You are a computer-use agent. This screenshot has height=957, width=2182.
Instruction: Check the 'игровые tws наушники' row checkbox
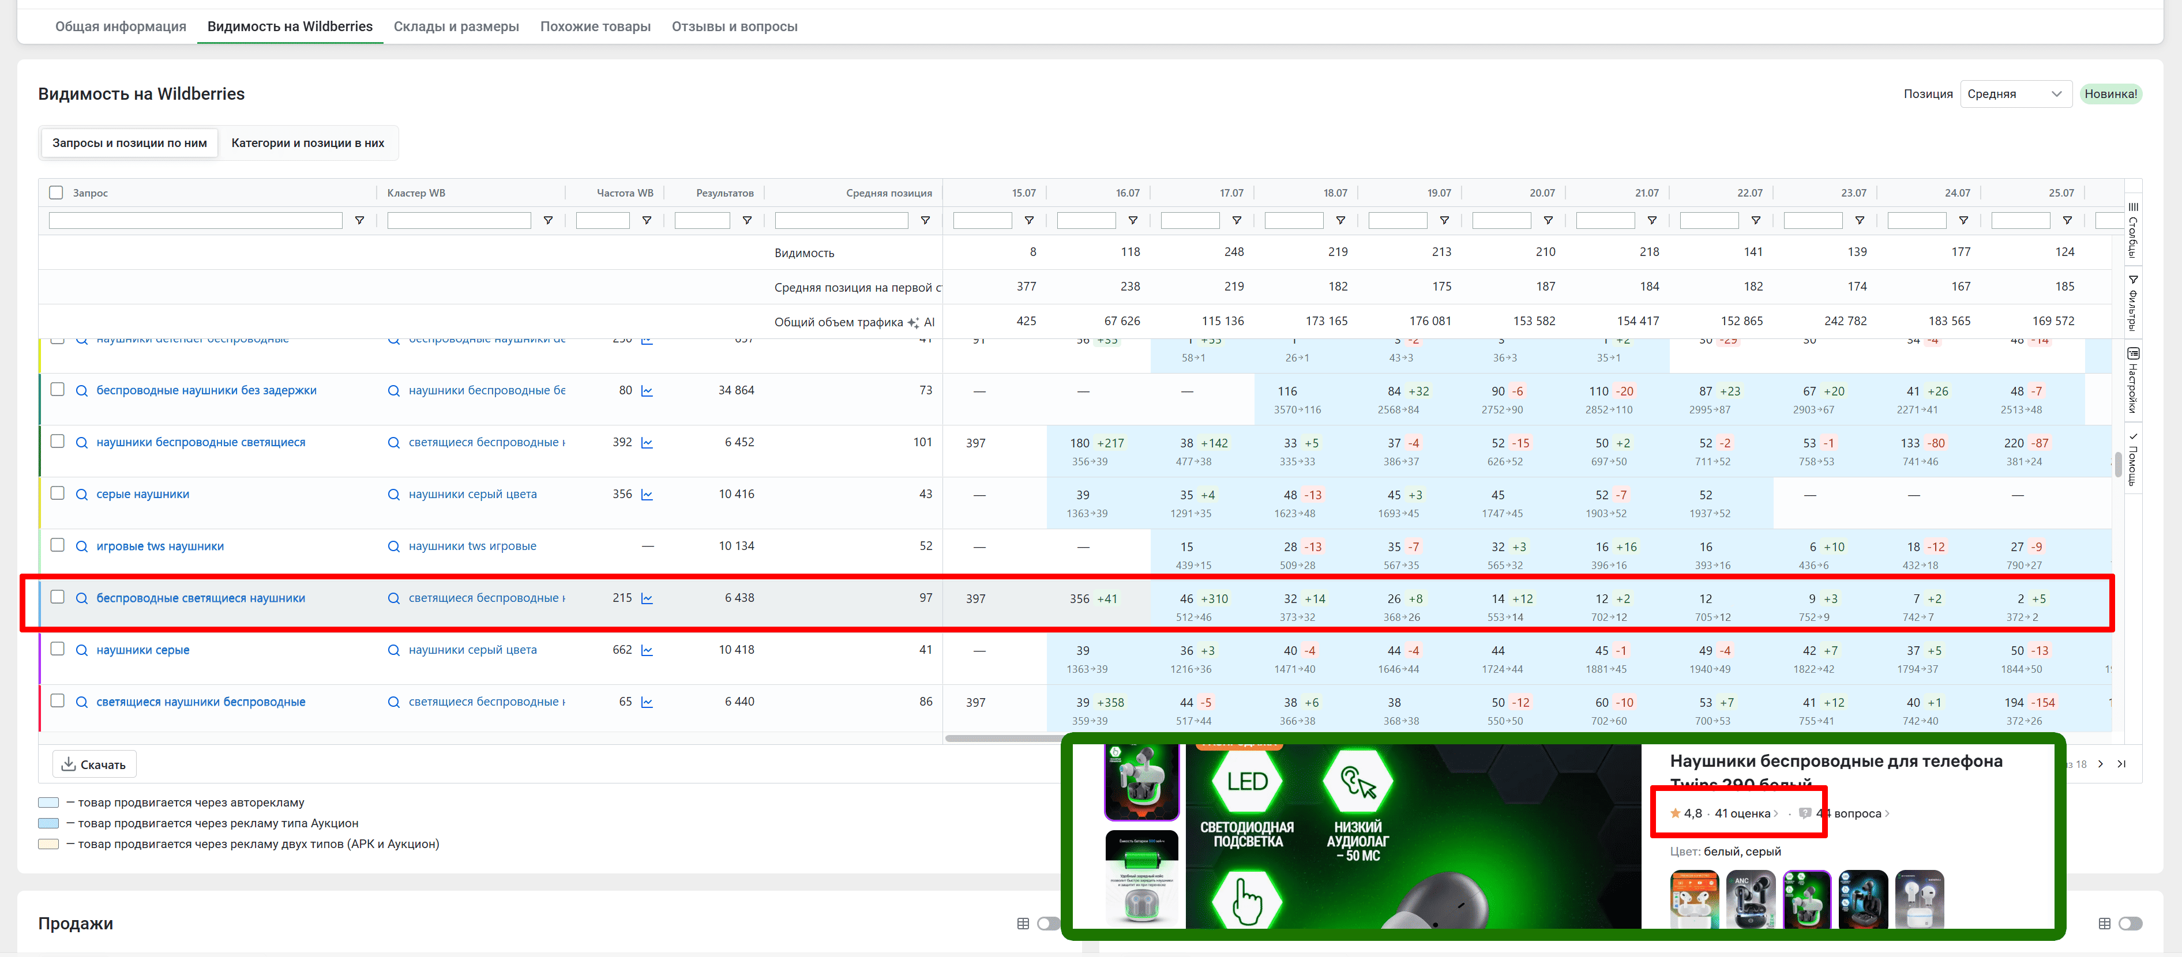58,545
